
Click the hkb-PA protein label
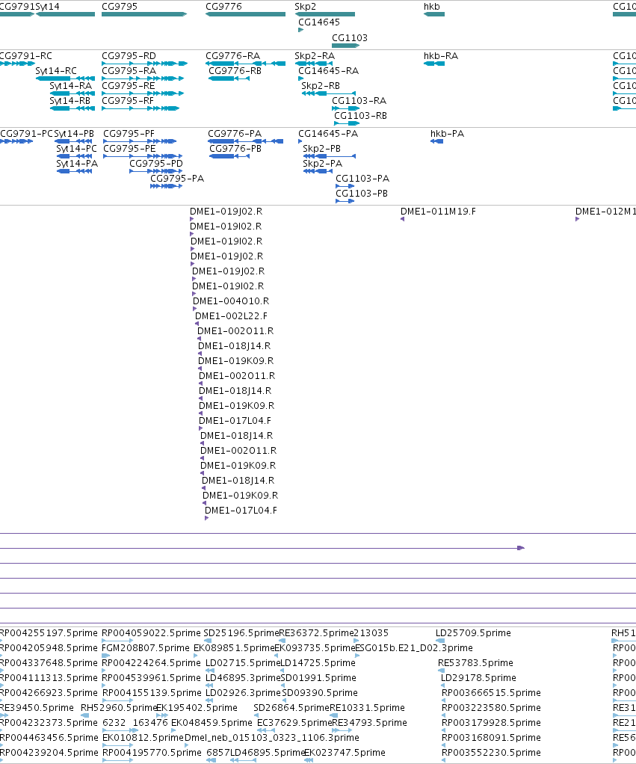447,134
